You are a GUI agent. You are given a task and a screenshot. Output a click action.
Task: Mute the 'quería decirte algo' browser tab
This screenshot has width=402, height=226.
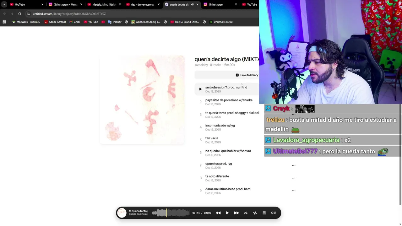point(192,4)
